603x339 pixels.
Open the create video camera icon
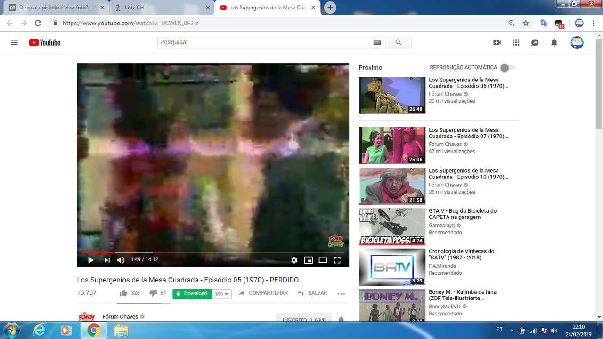497,42
